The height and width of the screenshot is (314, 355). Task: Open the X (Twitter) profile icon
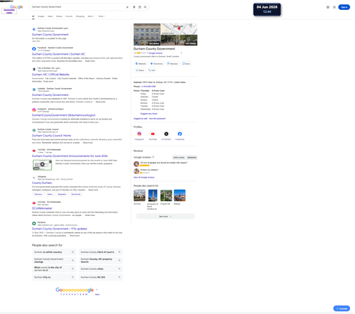[166, 134]
